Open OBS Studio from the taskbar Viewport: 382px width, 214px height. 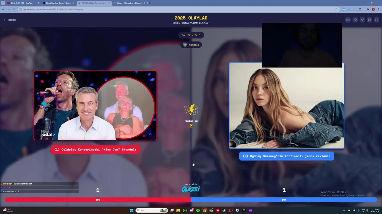pyautogui.click(x=231, y=210)
